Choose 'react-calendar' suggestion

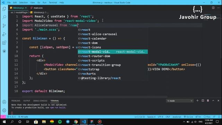pyautogui.click(x=113, y=39)
